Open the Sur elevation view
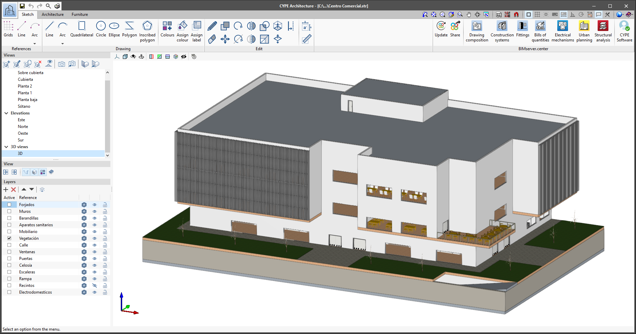The width and height of the screenshot is (636, 334). click(21, 140)
